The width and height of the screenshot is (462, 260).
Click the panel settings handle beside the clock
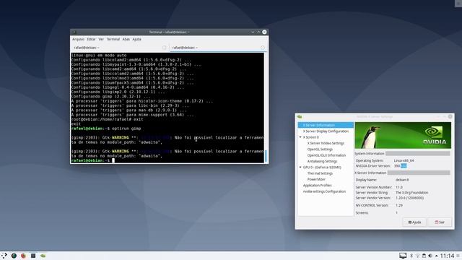(458, 256)
